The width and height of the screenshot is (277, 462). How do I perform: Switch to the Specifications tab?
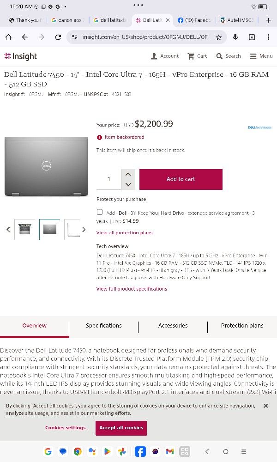coord(104,326)
